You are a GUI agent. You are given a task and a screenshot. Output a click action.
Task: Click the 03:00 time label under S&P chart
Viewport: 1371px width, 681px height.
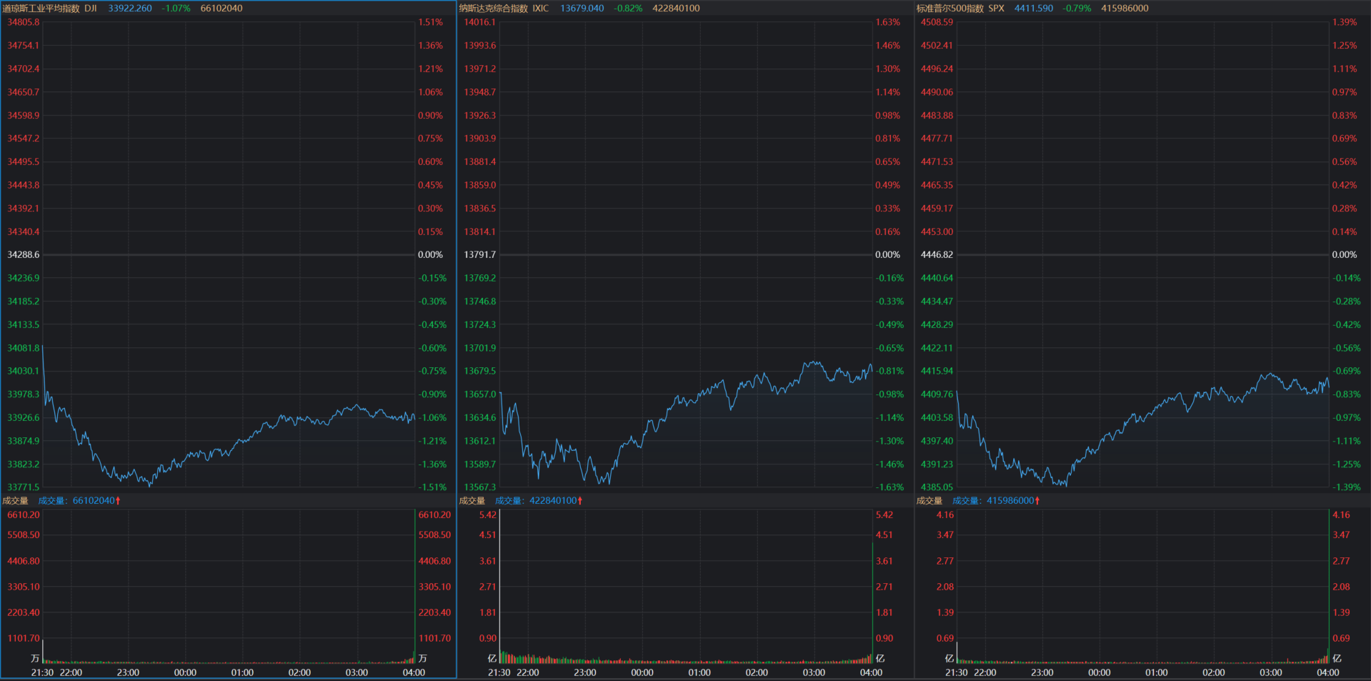coord(1270,672)
